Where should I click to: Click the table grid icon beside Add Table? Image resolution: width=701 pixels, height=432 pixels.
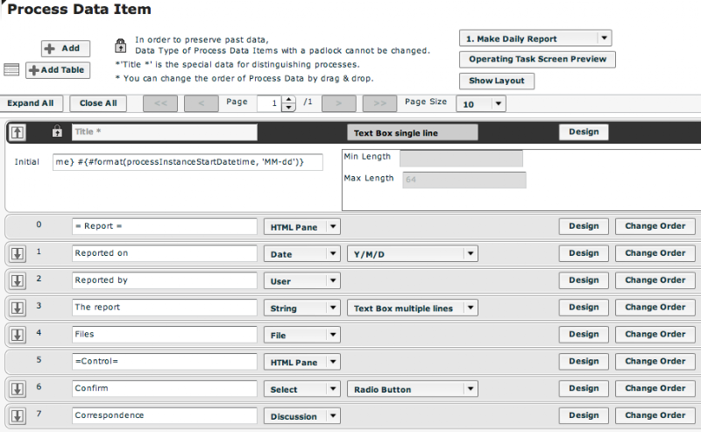coord(11,70)
